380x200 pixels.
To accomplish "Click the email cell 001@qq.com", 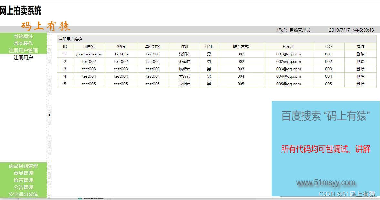I will tap(289, 54).
